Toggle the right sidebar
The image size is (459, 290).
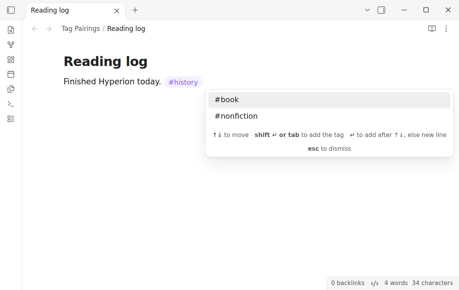click(381, 10)
